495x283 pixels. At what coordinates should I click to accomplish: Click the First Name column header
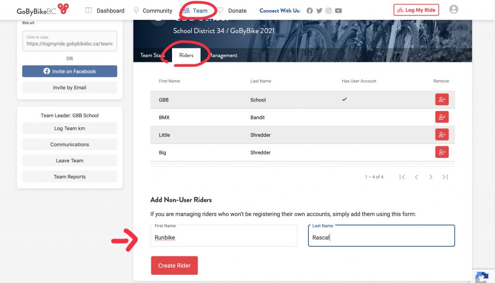click(x=169, y=81)
